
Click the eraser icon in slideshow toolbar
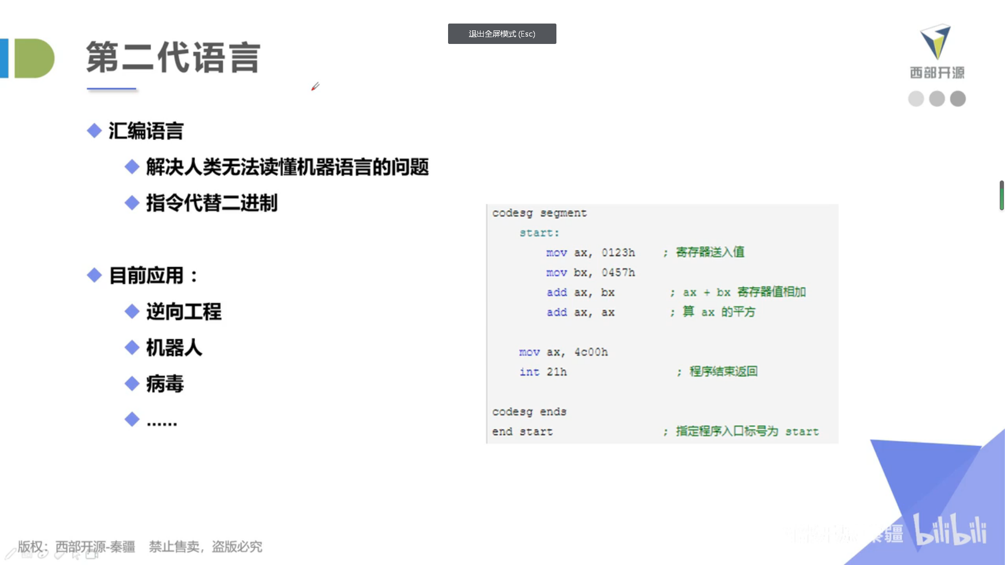tap(59, 555)
